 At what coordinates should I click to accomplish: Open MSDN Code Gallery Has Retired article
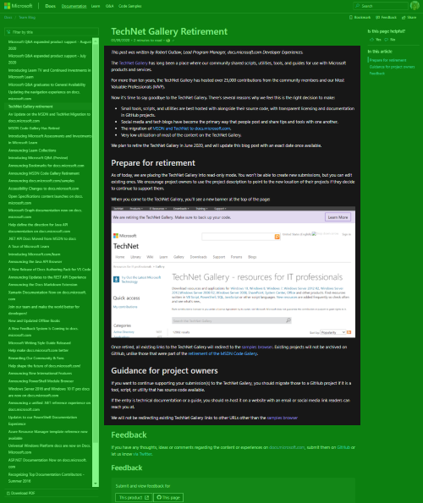(x=34, y=128)
